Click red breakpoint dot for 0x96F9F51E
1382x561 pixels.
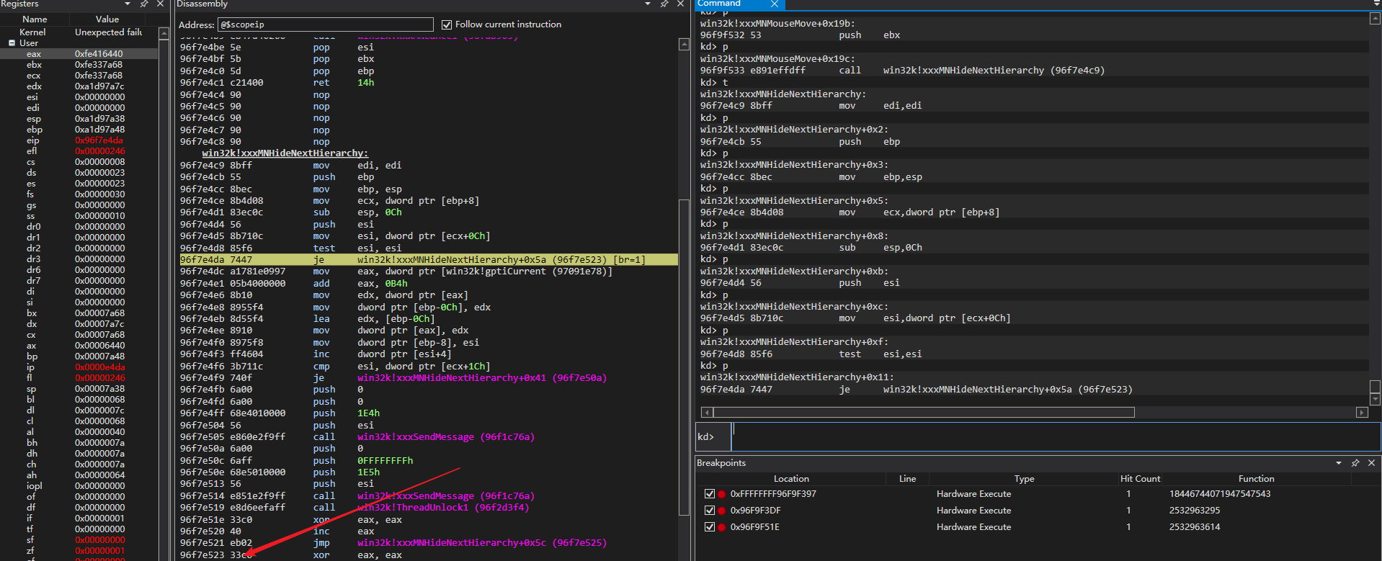click(x=721, y=527)
